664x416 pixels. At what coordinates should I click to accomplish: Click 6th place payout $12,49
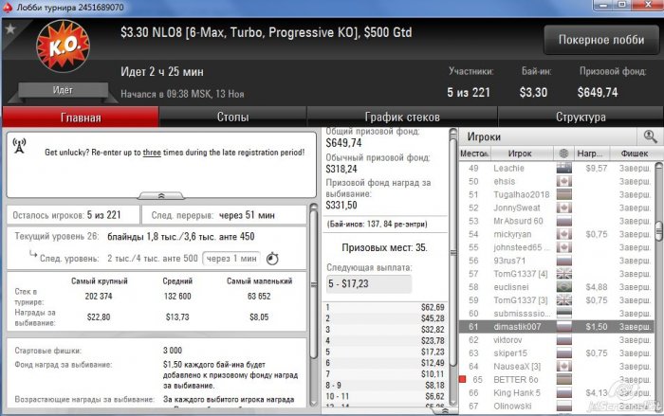point(433,363)
